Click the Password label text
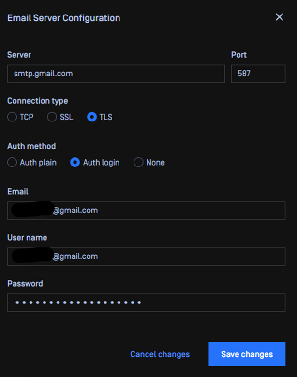 coord(25,283)
